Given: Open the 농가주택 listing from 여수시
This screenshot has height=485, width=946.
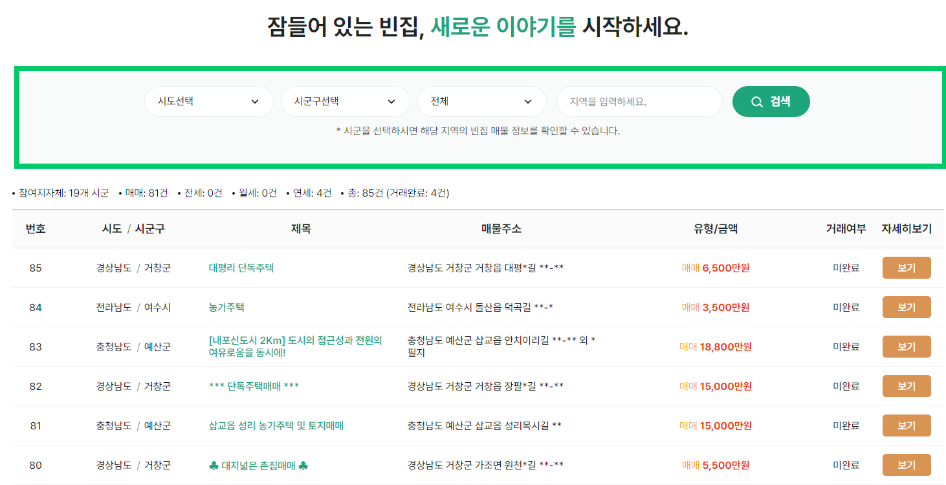Looking at the screenshot, I should pyautogui.click(x=225, y=307).
